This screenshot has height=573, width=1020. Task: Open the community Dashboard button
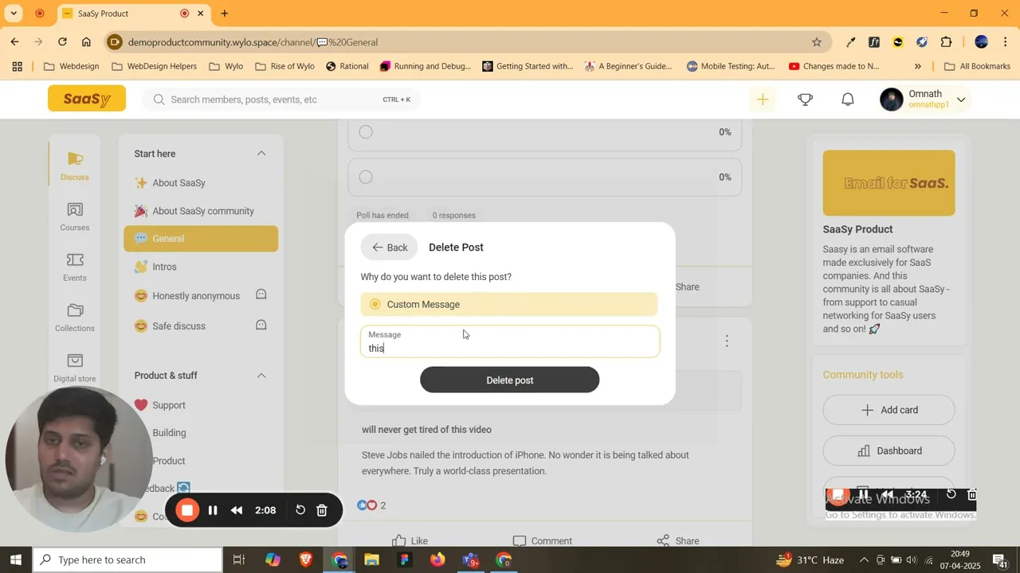pos(889,450)
